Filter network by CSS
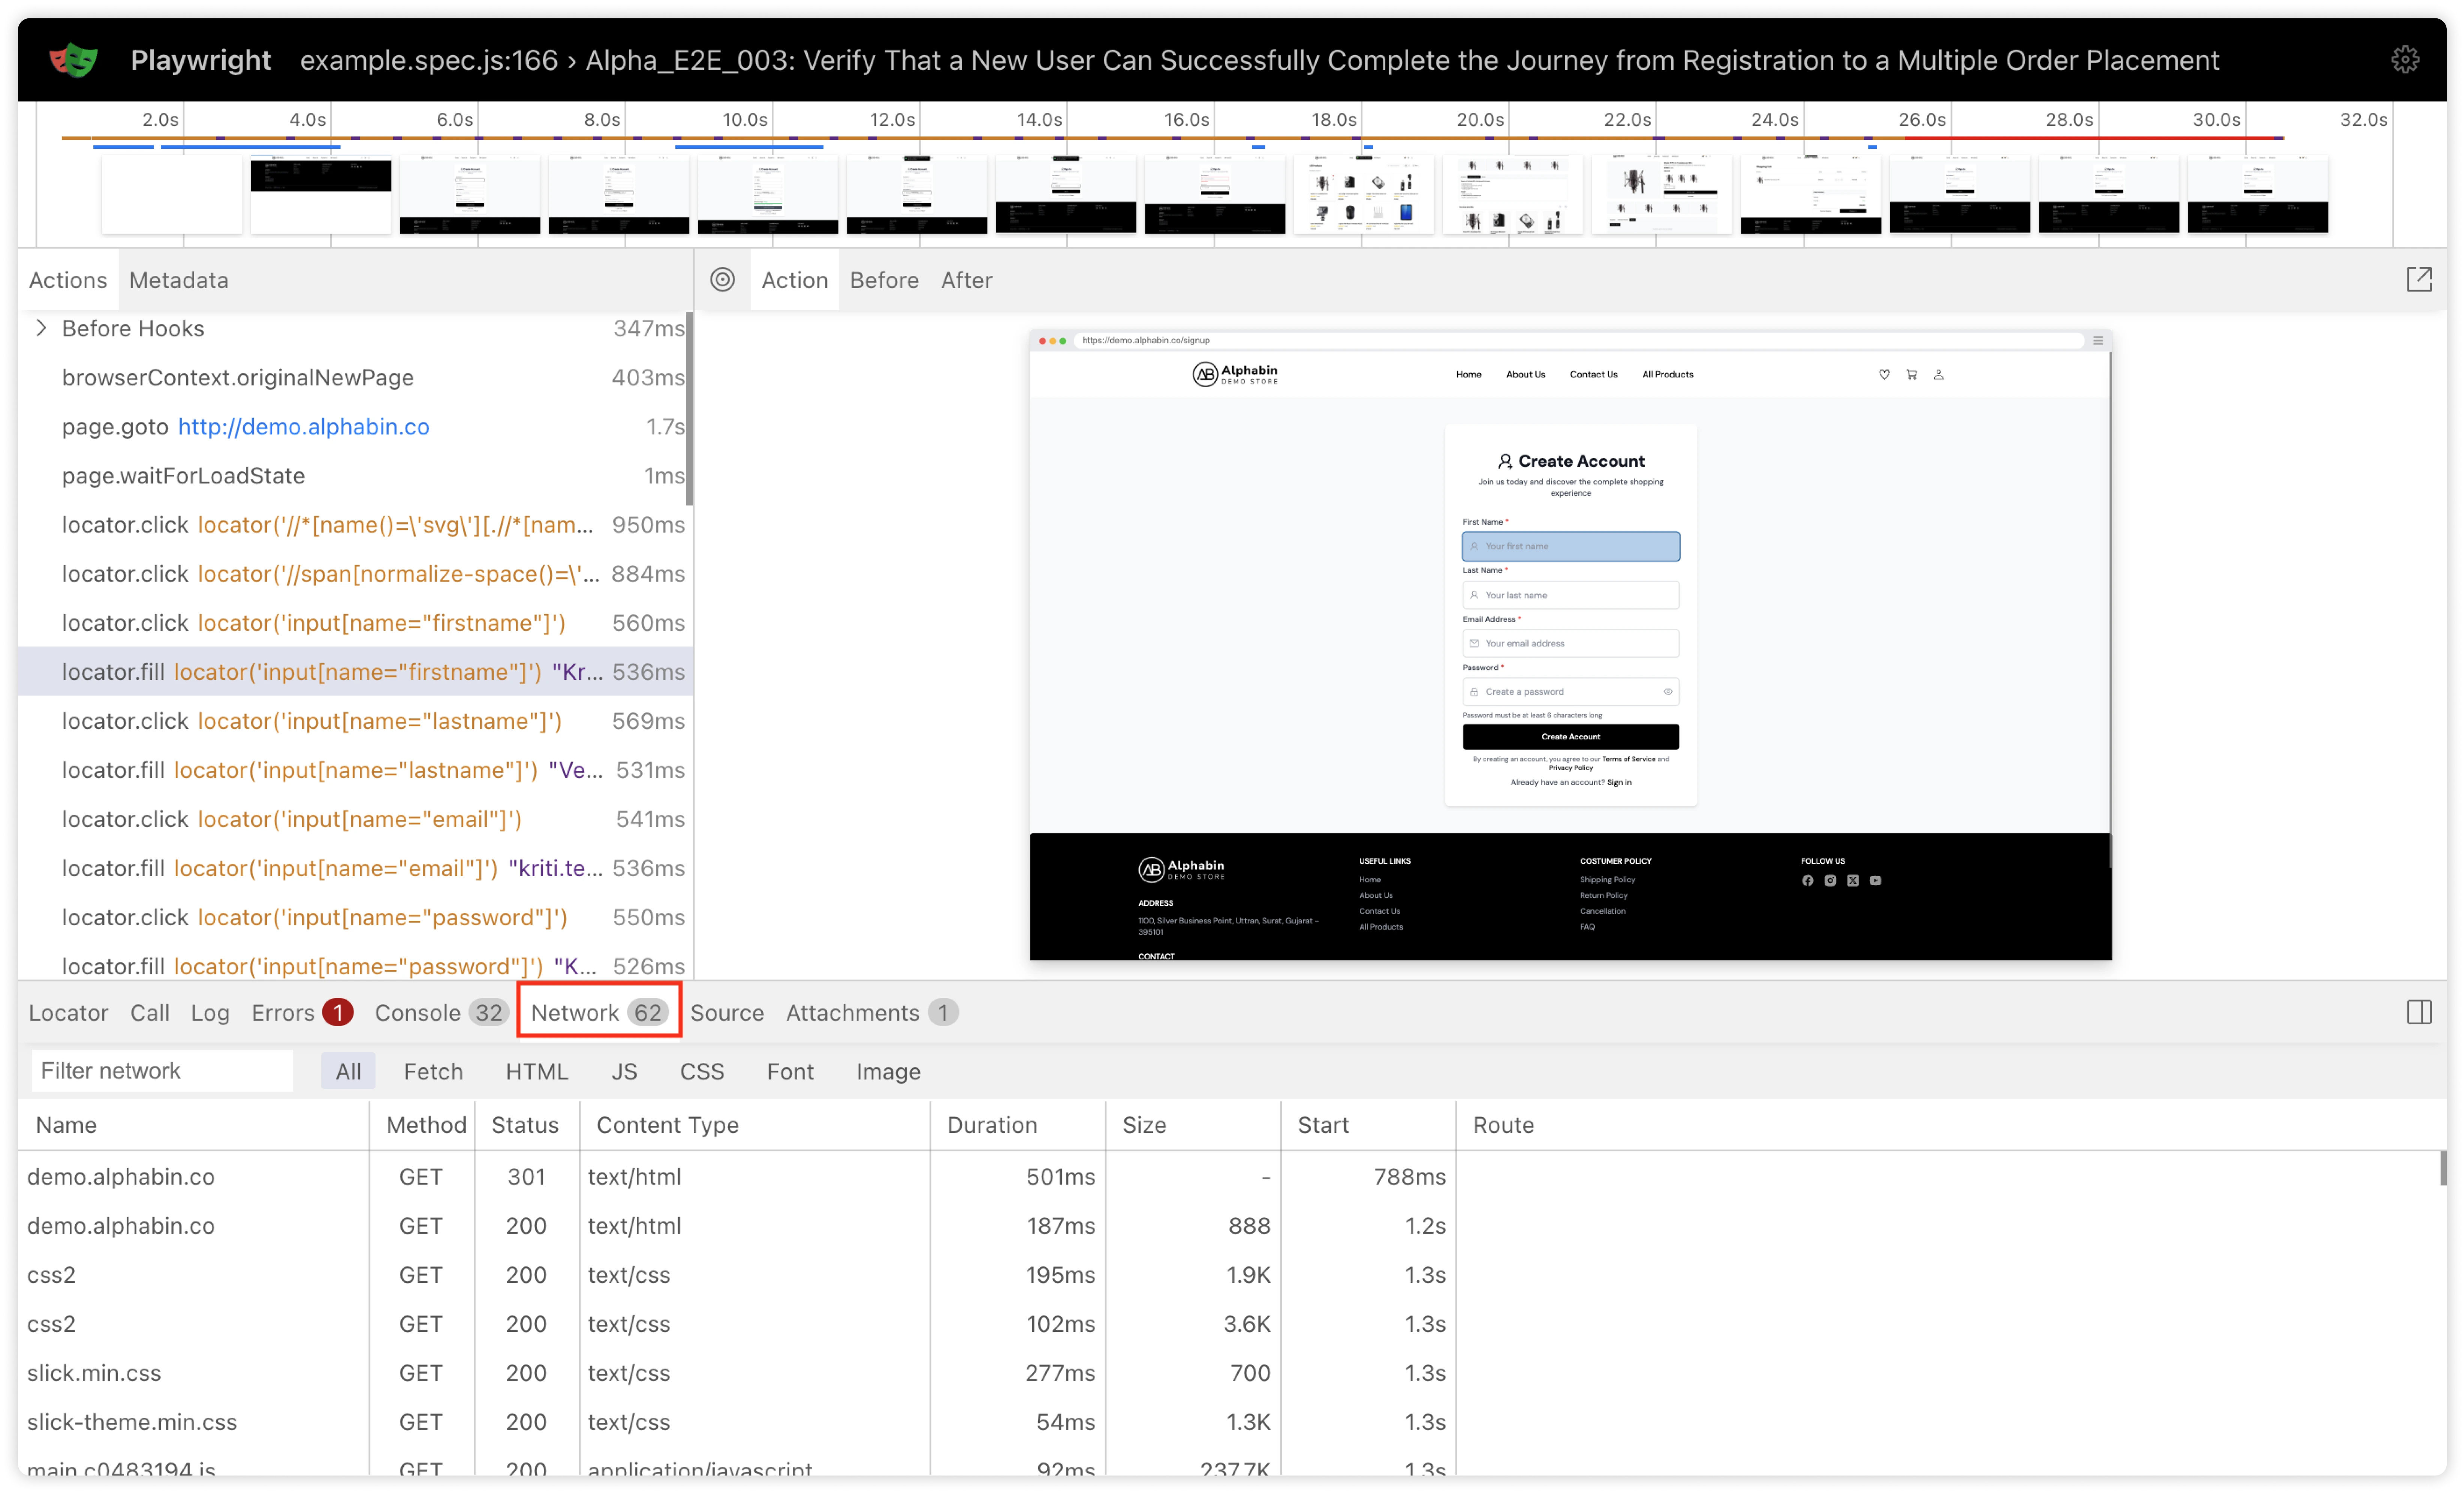The width and height of the screenshot is (2464, 1493). [x=702, y=1071]
